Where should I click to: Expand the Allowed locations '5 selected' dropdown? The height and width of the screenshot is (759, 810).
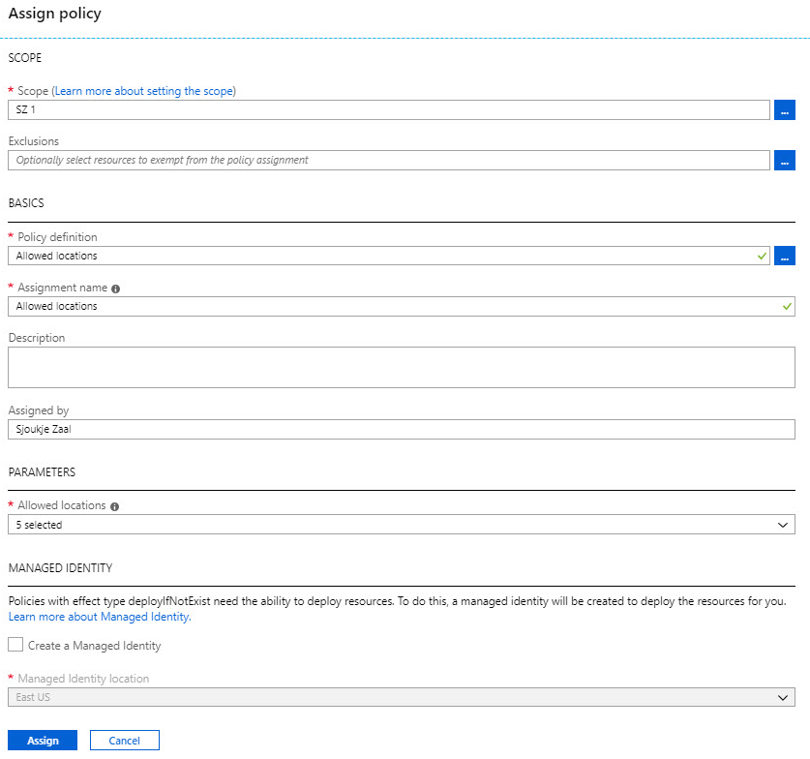click(x=402, y=525)
